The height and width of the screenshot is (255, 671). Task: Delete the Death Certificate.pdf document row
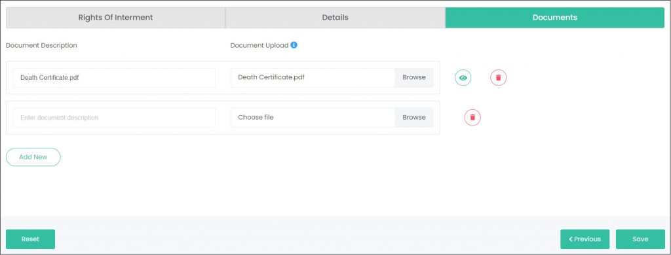pyautogui.click(x=498, y=78)
